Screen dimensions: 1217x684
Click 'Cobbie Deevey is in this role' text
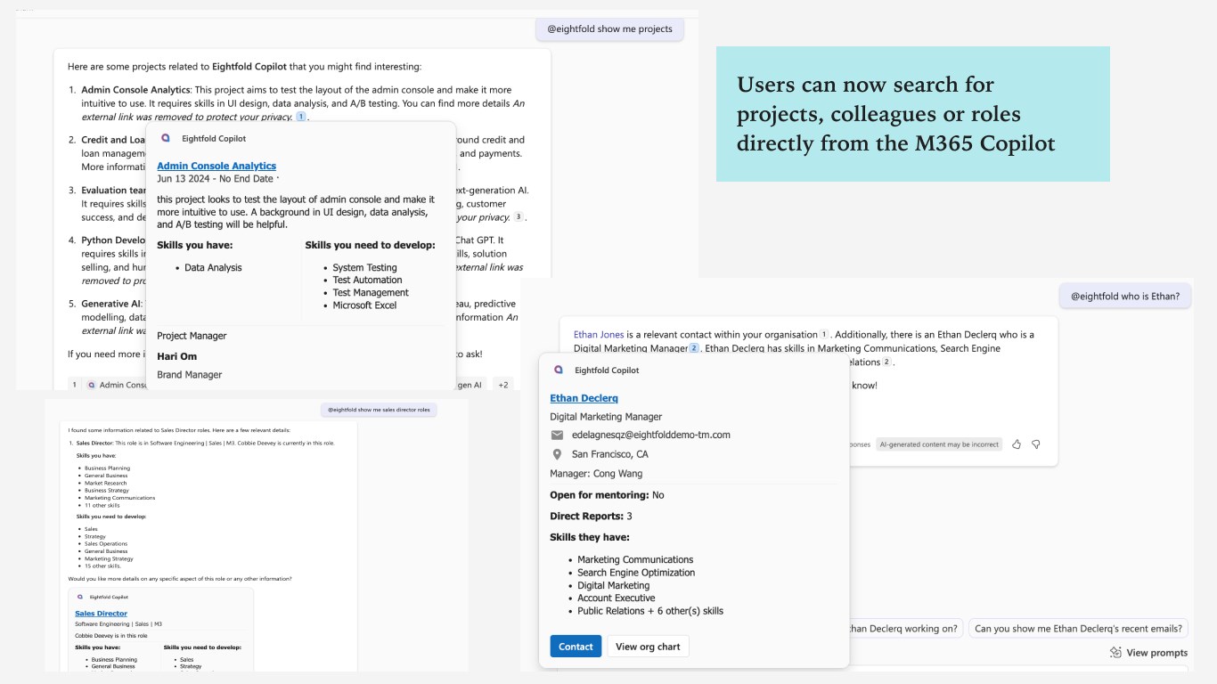click(110, 636)
